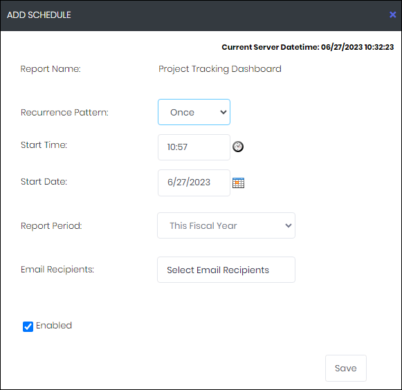Screen dimensions: 402x390
Task: Open Select Email Recipients field
Action: (226, 270)
